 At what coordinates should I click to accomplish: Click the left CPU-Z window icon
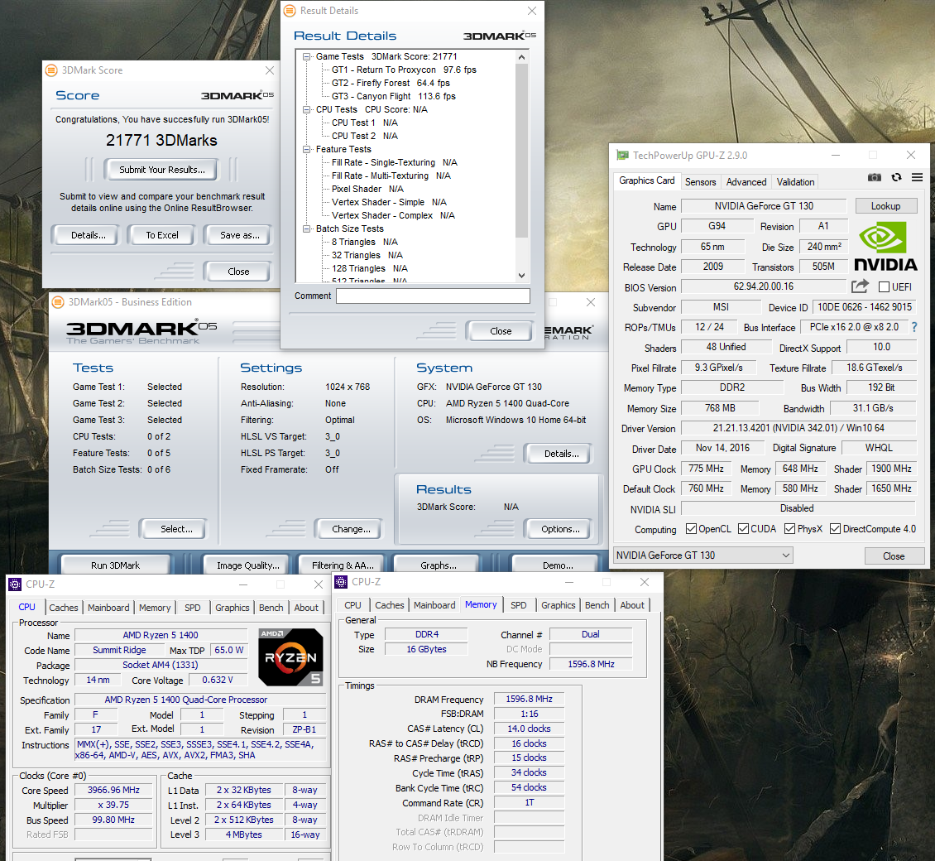pos(15,584)
